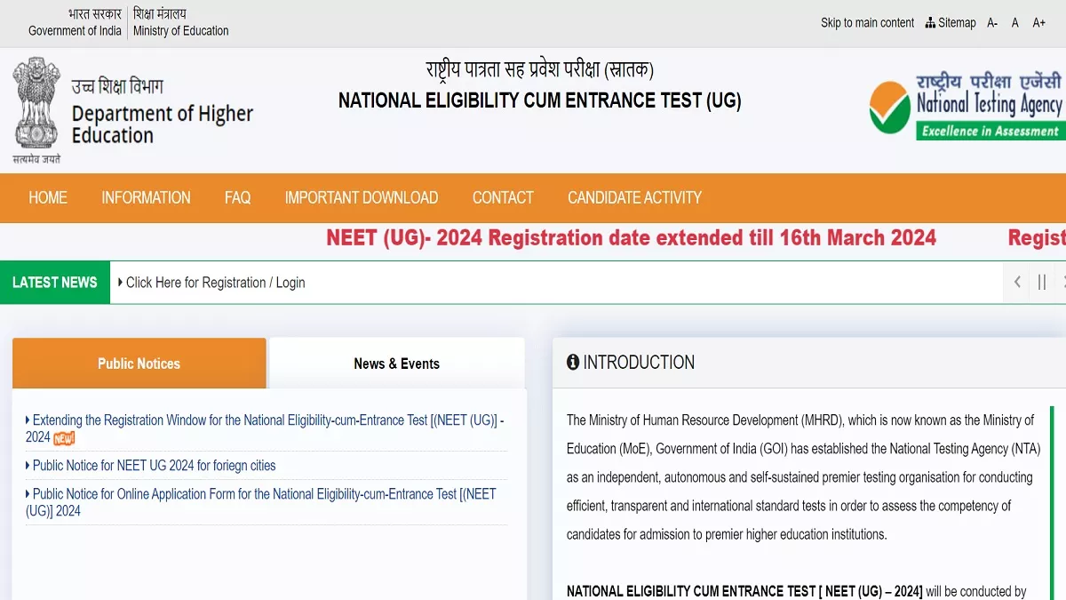The height and width of the screenshot is (600, 1066).
Task: Click the Government of India emblem
Action: tap(36, 105)
